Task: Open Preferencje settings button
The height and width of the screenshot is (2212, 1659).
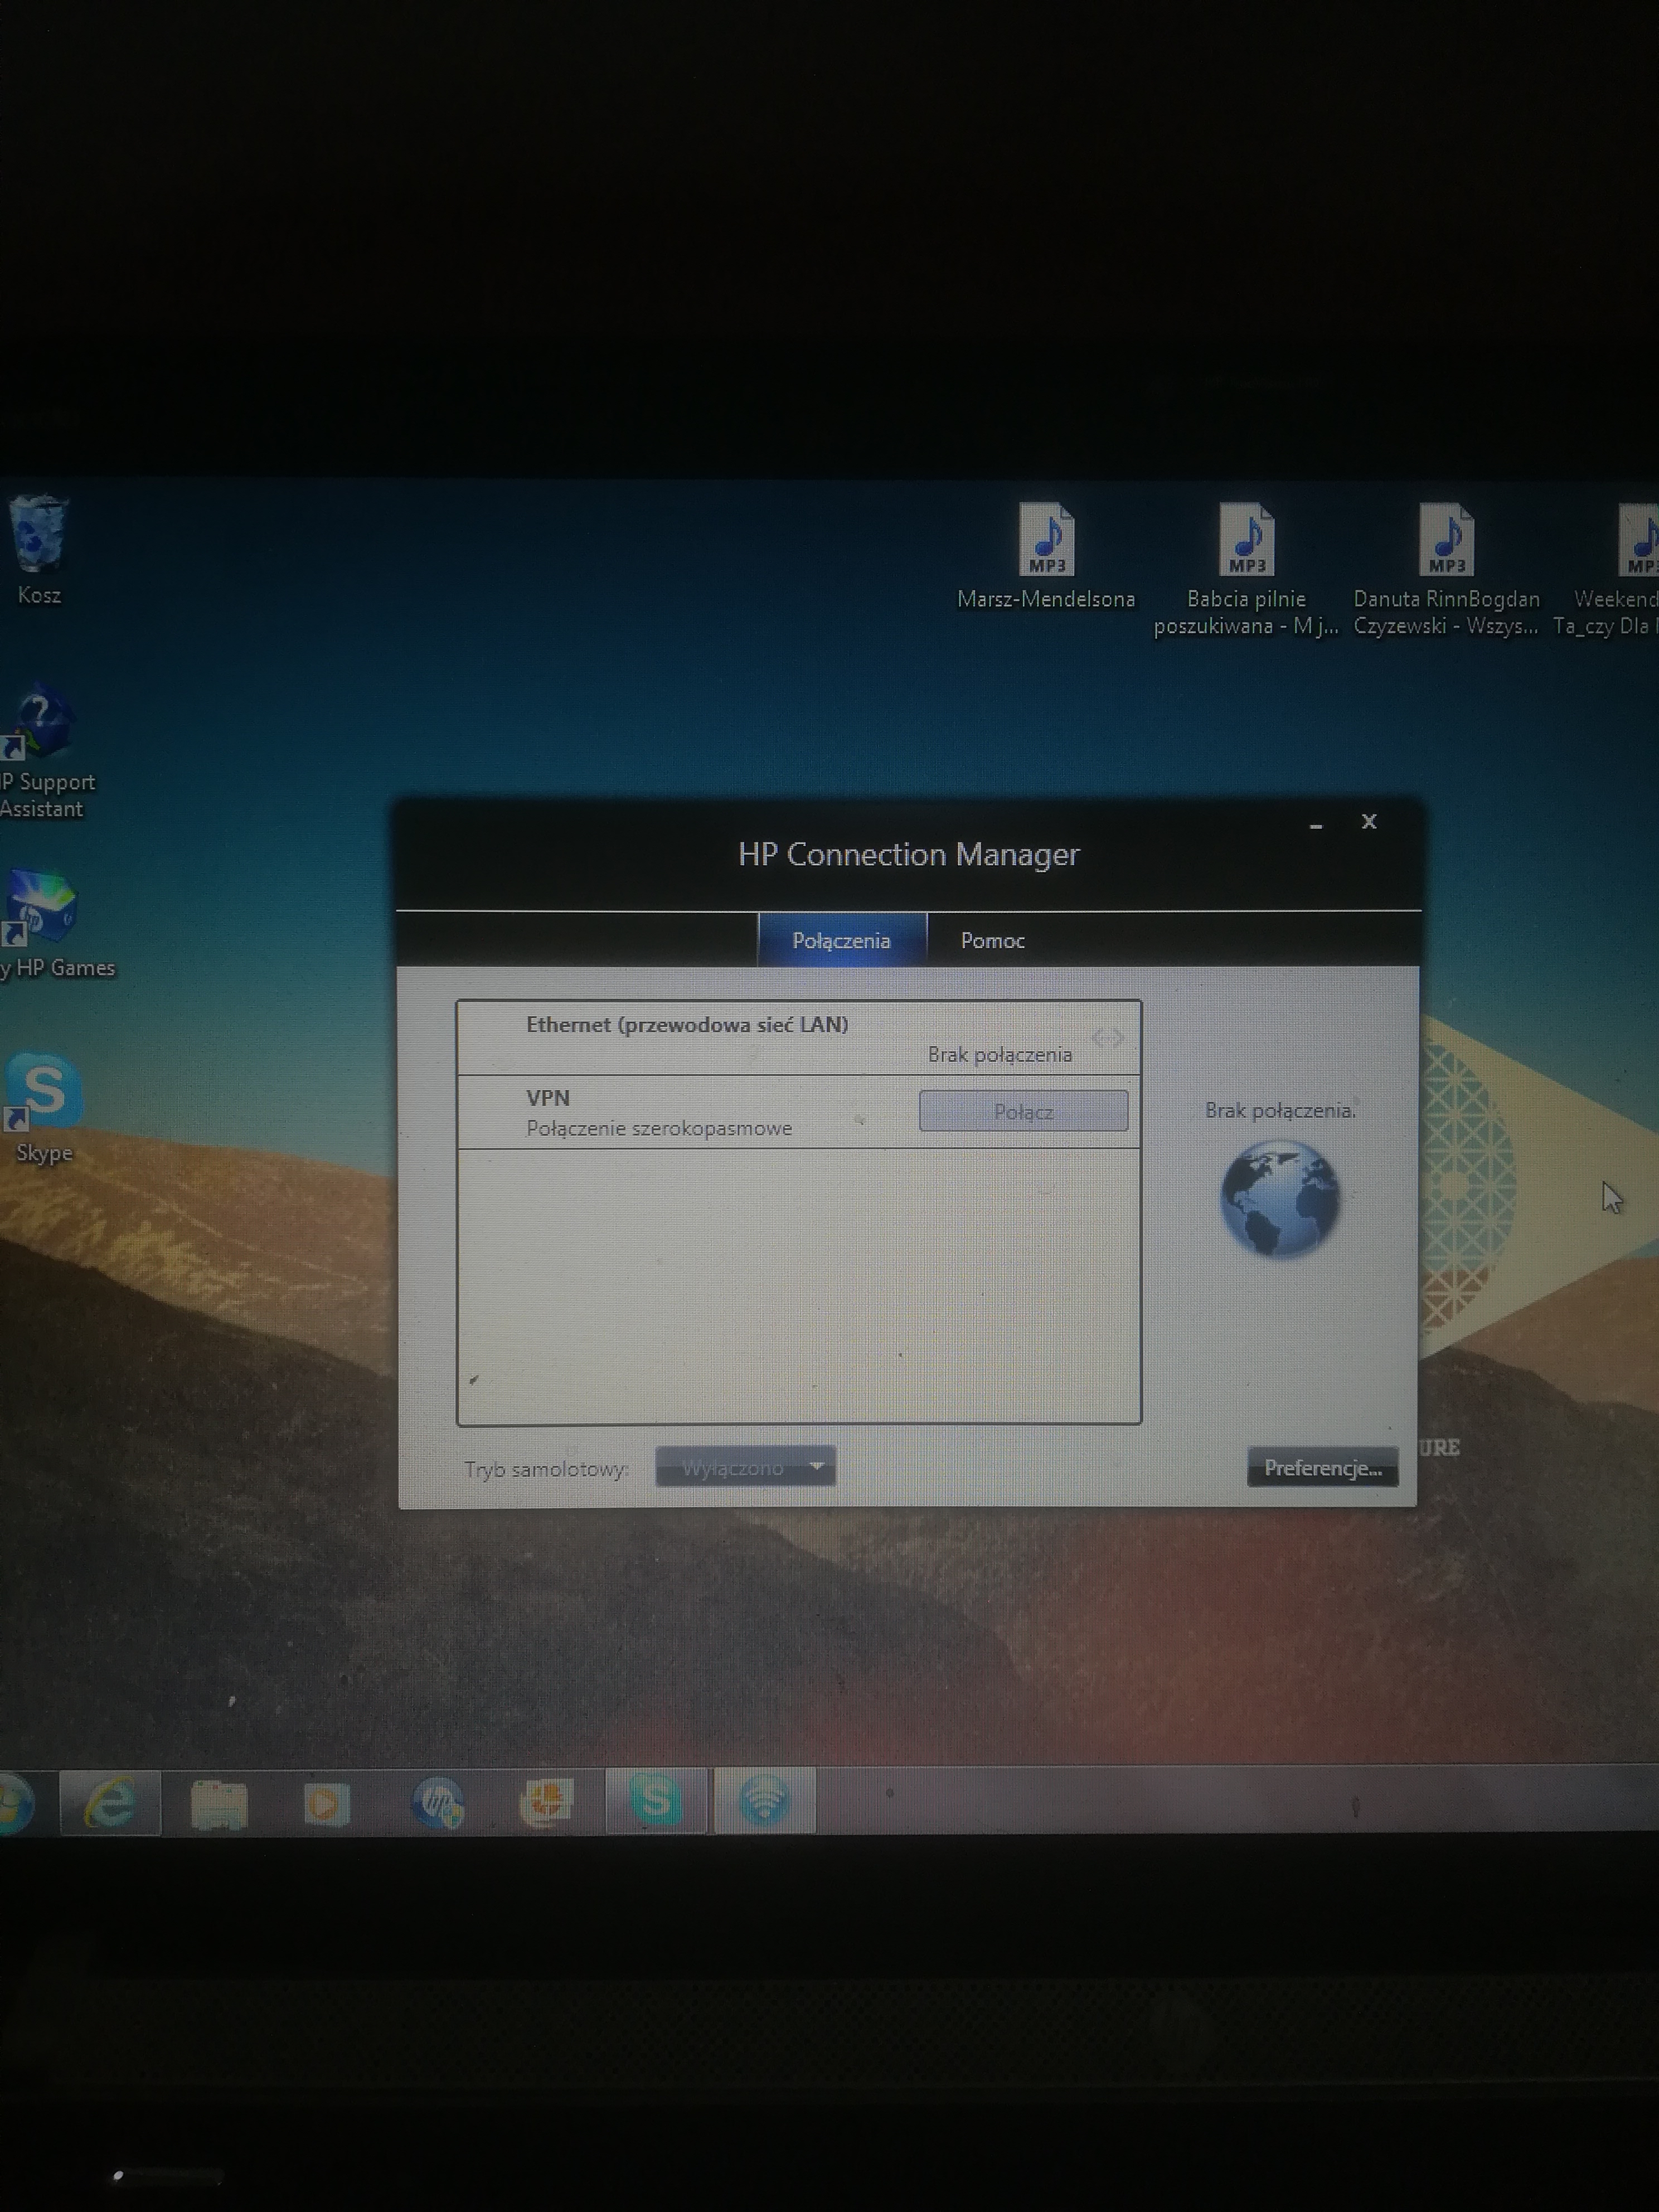Action: 1322,1467
